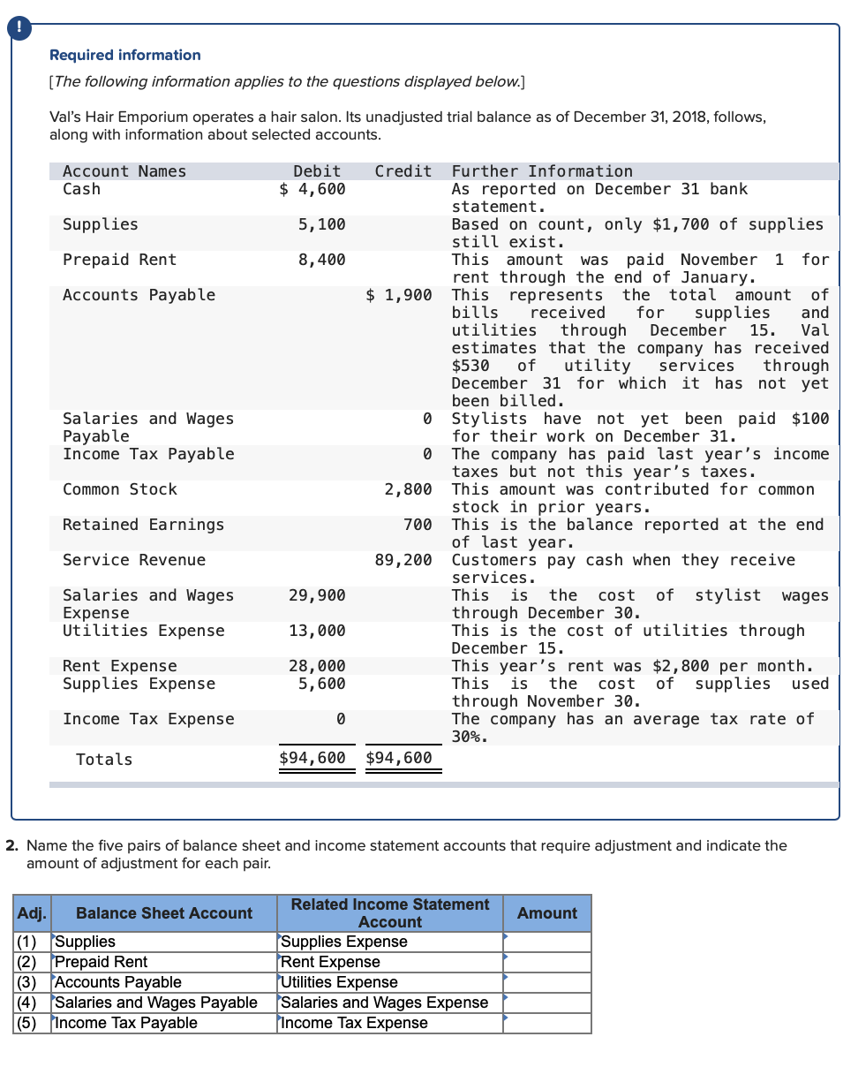Select the marker beside Rent Expense

(x=281, y=962)
